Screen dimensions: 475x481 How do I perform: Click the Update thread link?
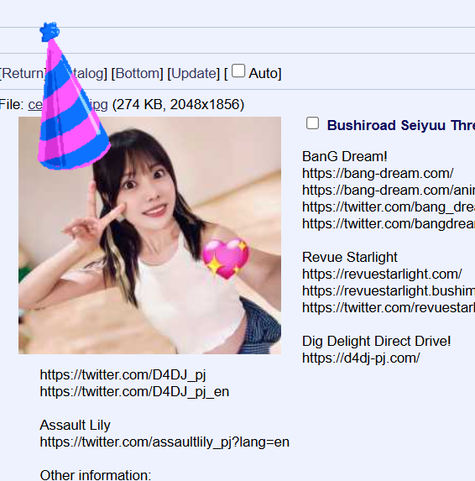(194, 74)
